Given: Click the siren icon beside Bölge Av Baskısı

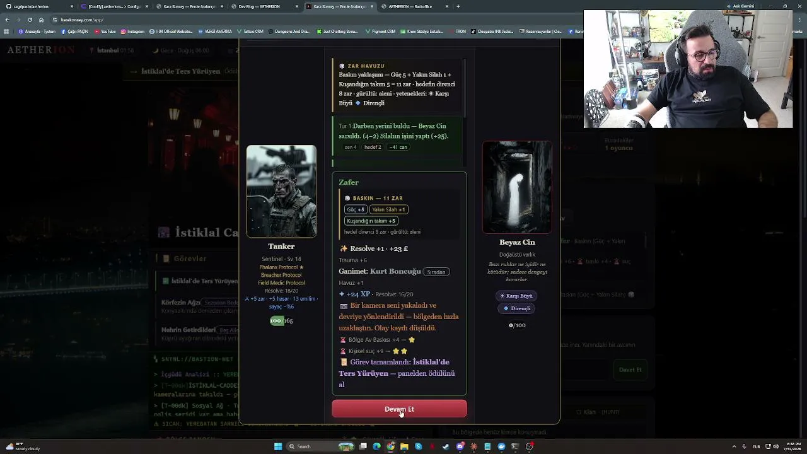Looking at the screenshot, I should [343, 340].
